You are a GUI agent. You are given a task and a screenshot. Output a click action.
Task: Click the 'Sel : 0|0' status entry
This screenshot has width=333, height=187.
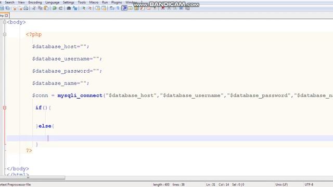point(238,184)
